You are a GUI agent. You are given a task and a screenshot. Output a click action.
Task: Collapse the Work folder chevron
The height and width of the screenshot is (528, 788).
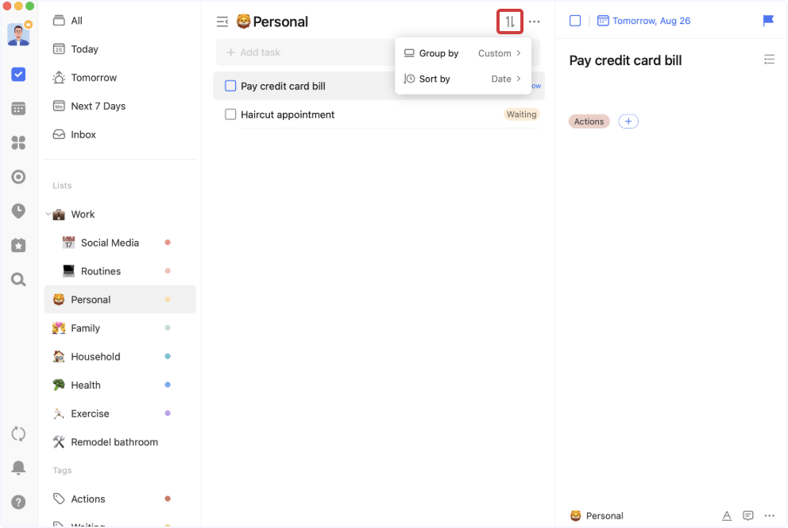point(48,214)
